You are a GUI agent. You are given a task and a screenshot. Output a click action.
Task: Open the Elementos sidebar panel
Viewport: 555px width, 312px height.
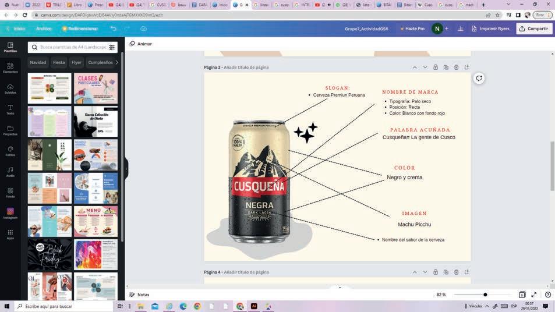point(10,68)
